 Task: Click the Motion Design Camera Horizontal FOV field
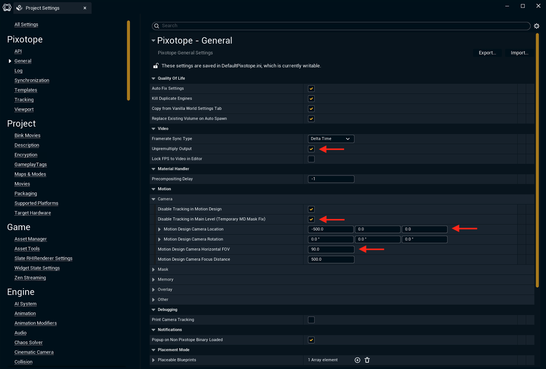click(331, 250)
